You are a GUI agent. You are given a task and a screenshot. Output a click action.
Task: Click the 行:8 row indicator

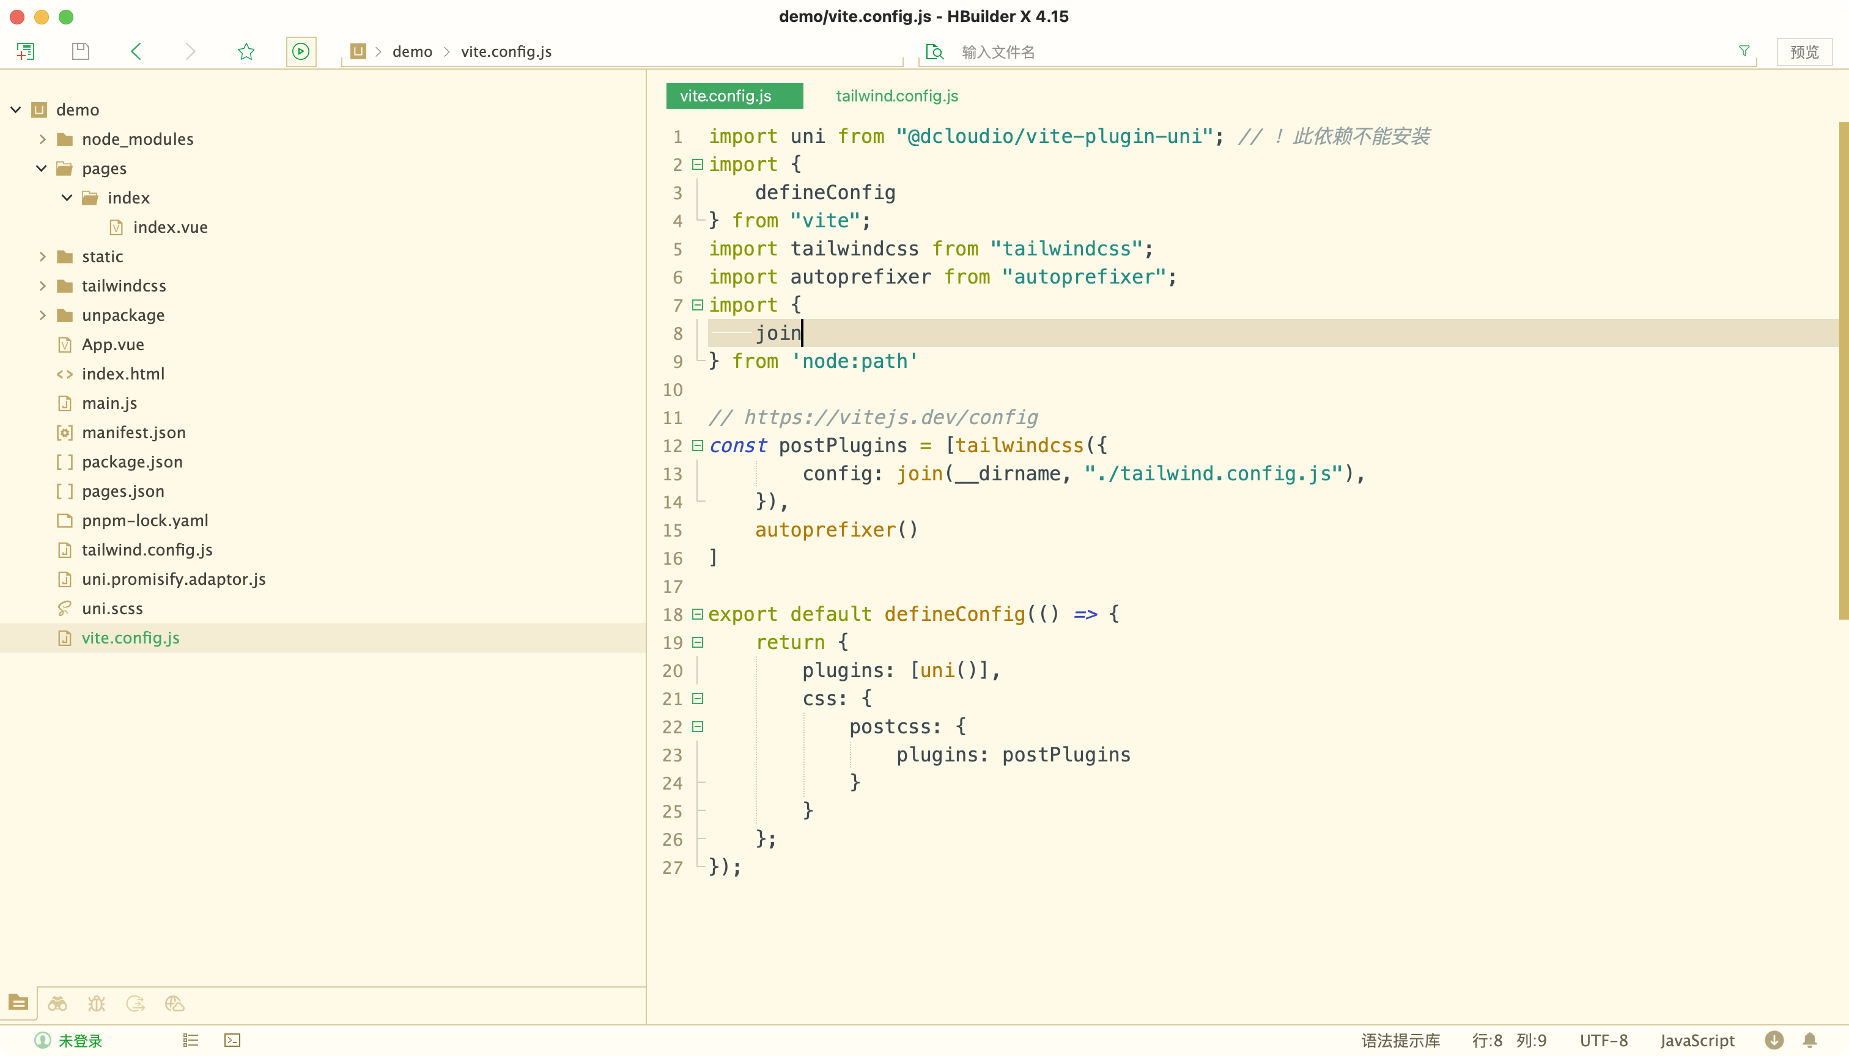coord(1487,1041)
